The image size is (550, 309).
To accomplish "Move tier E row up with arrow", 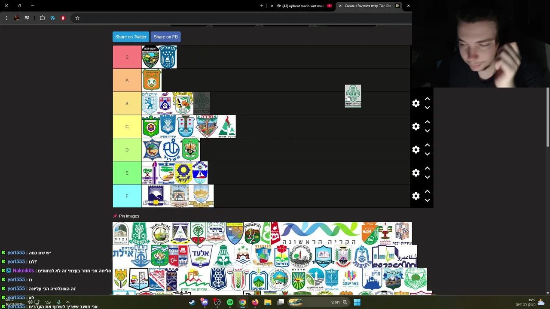I will 427,168.
